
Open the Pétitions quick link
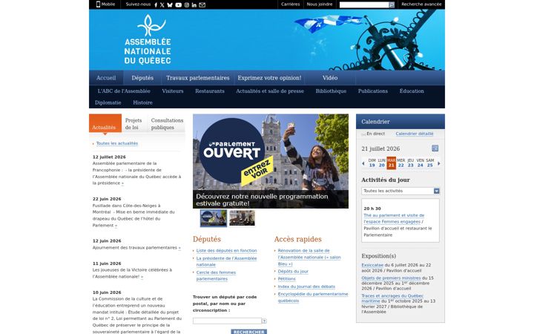pos(286,279)
